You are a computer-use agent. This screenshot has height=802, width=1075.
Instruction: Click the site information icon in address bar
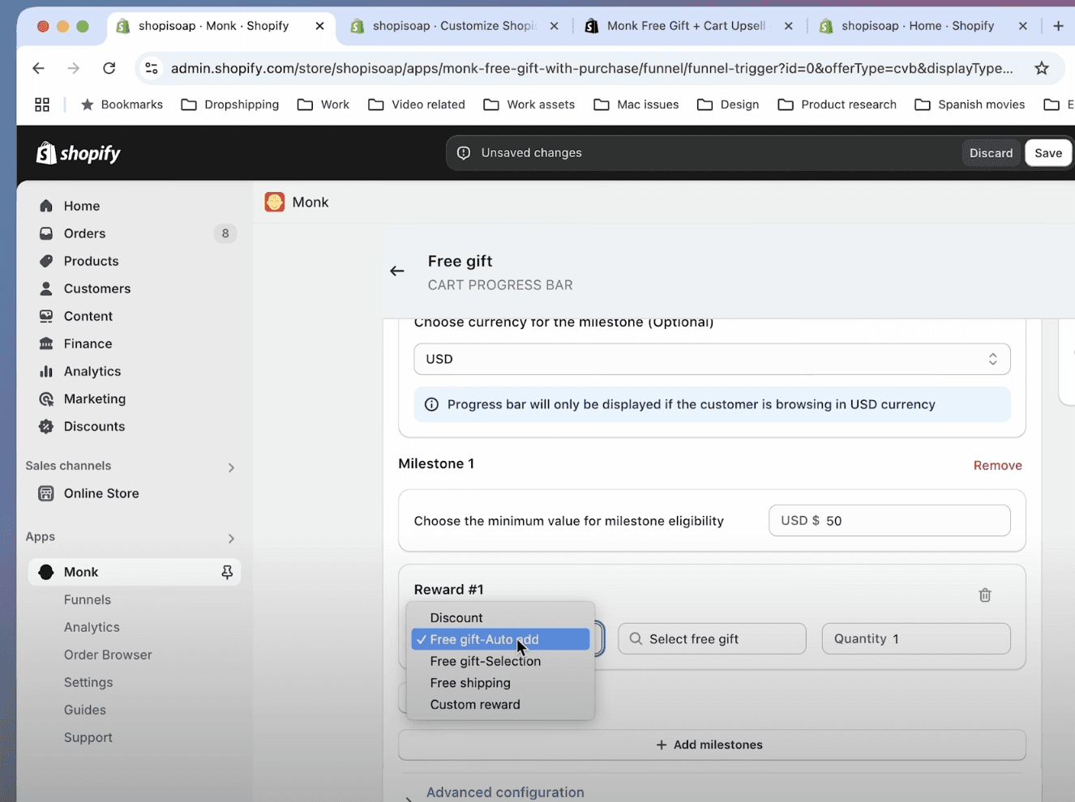point(152,68)
